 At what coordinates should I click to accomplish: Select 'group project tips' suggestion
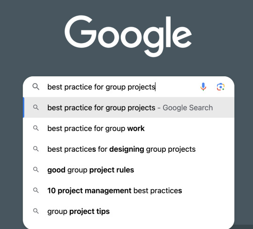[x=128, y=211]
